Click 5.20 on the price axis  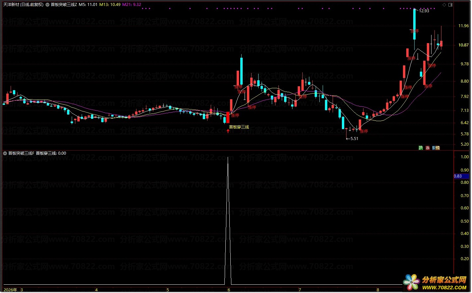click(x=464, y=144)
